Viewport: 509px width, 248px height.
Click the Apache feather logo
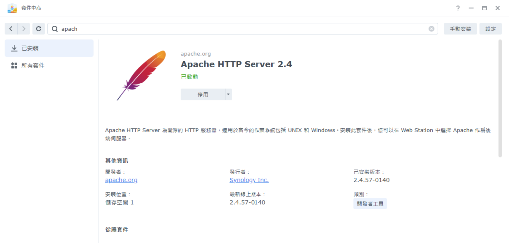coord(141,75)
